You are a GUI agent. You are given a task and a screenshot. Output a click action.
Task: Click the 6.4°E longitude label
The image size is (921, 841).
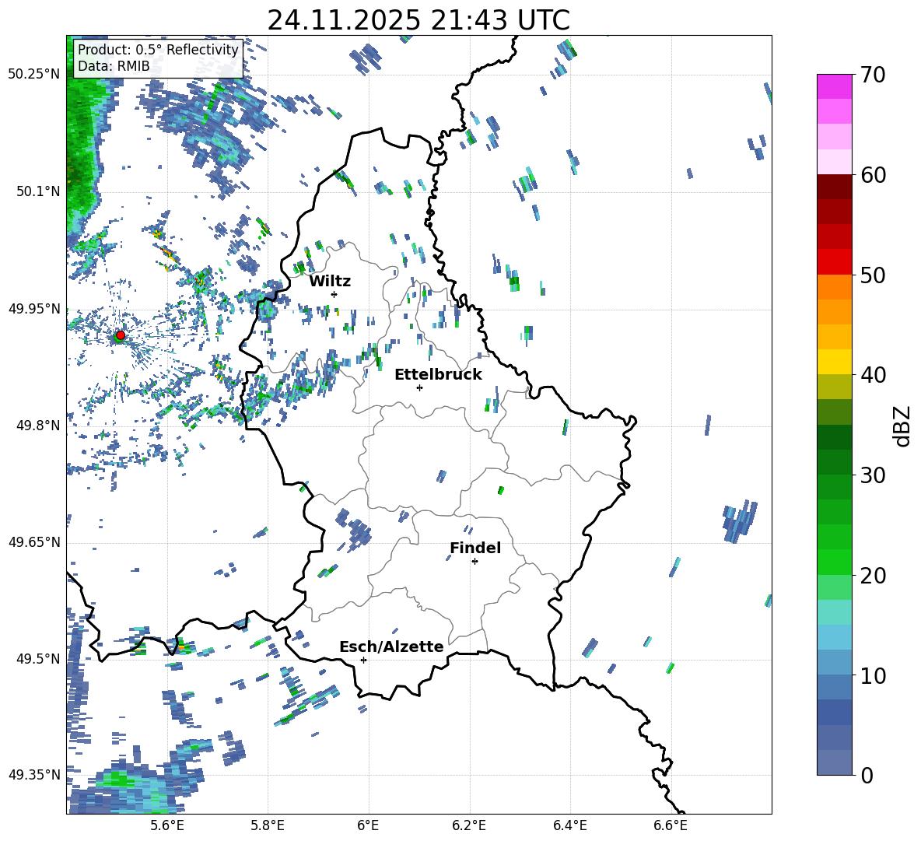569,825
